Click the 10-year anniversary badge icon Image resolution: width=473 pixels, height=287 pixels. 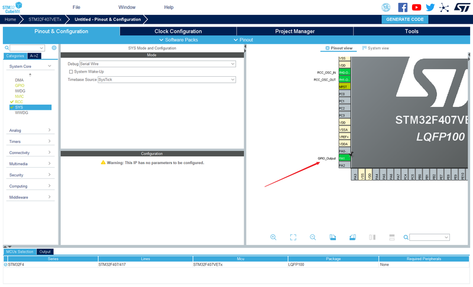click(386, 7)
